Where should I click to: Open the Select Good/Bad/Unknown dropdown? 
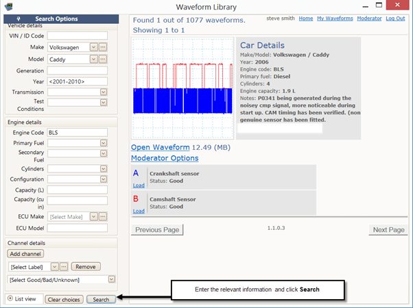pyautogui.click(x=112, y=279)
